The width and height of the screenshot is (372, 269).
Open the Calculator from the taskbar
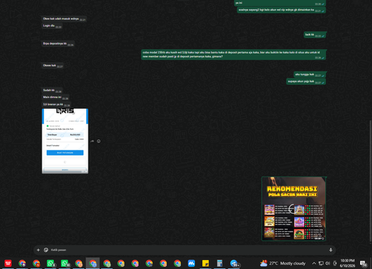pos(219,263)
